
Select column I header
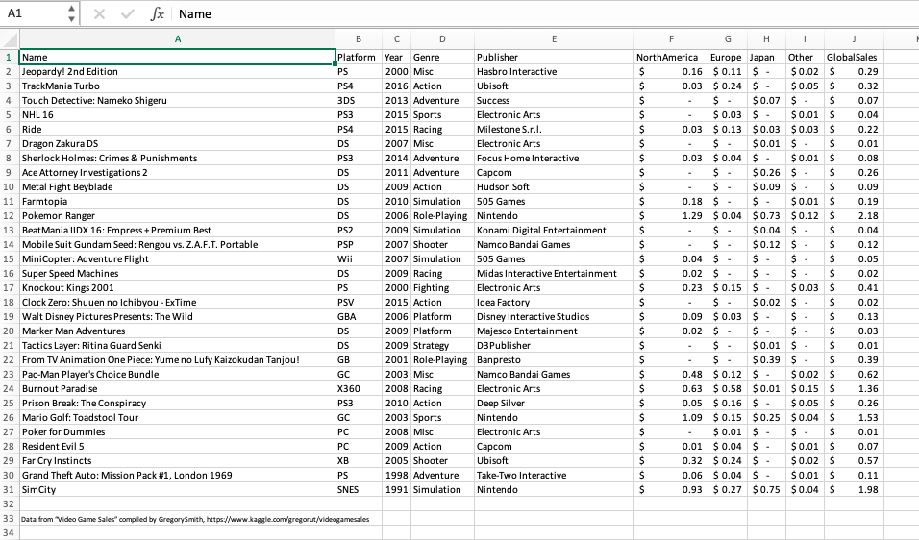[x=805, y=39]
